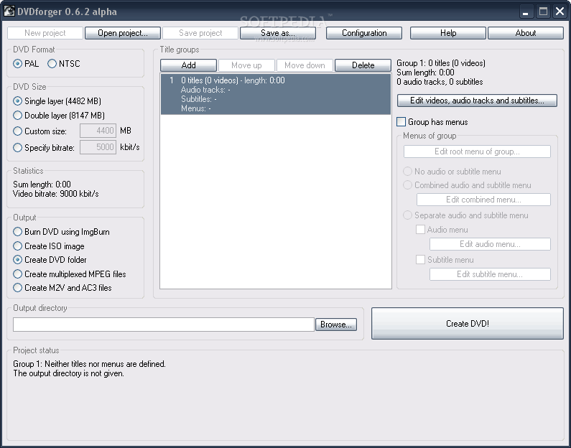
Task: Click Edit root menu of group button
Action: [477, 151]
